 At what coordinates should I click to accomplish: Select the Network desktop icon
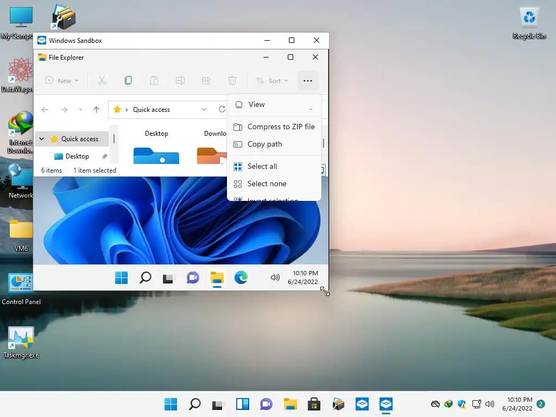(21, 181)
